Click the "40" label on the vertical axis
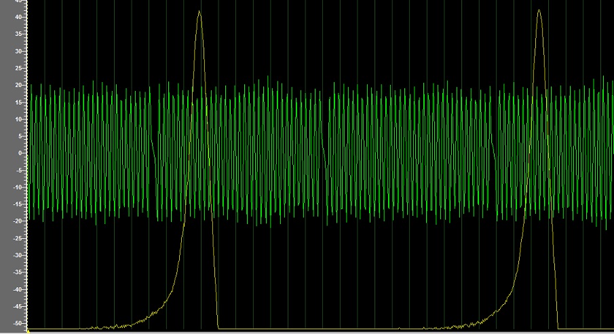614x334 pixels. pos(18,17)
